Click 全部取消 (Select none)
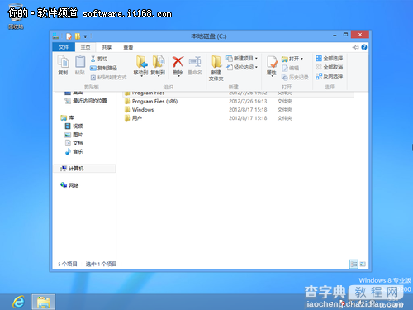 click(x=330, y=67)
